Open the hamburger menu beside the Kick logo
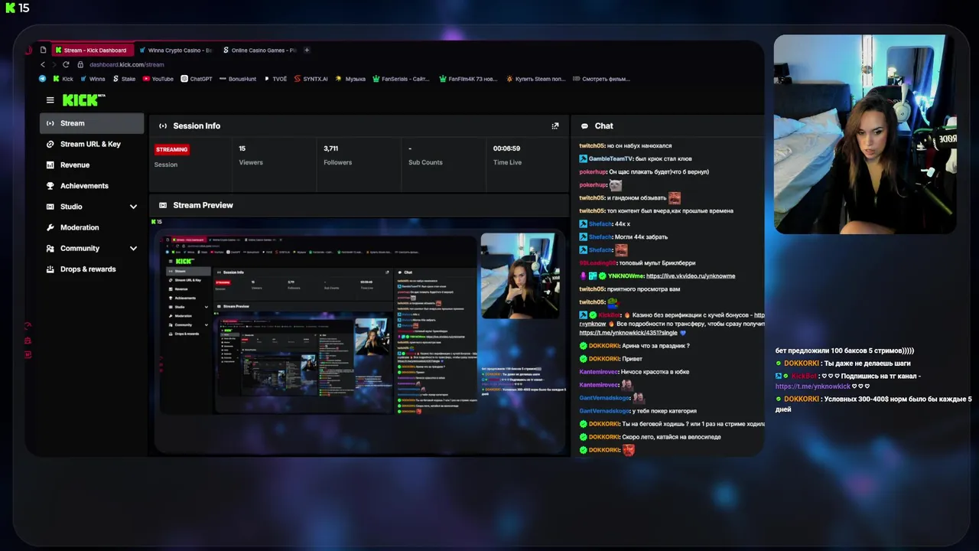 [50, 100]
